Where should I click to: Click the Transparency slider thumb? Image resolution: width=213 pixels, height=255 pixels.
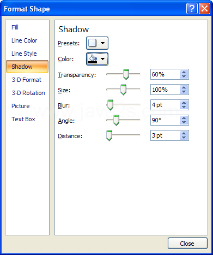tap(126, 74)
